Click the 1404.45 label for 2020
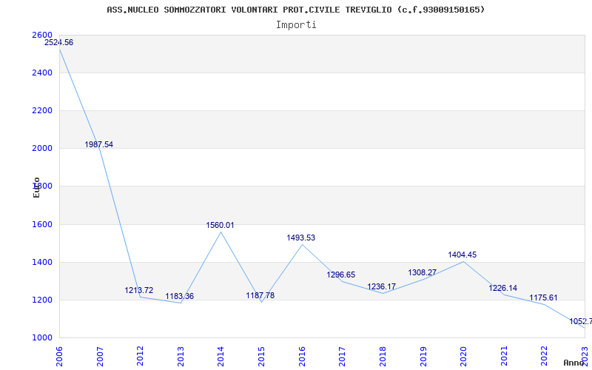The width and height of the screenshot is (592, 370). point(462,255)
